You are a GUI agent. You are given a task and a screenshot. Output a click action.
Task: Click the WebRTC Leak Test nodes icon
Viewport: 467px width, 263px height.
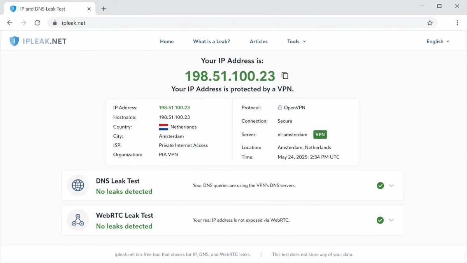[78, 220]
